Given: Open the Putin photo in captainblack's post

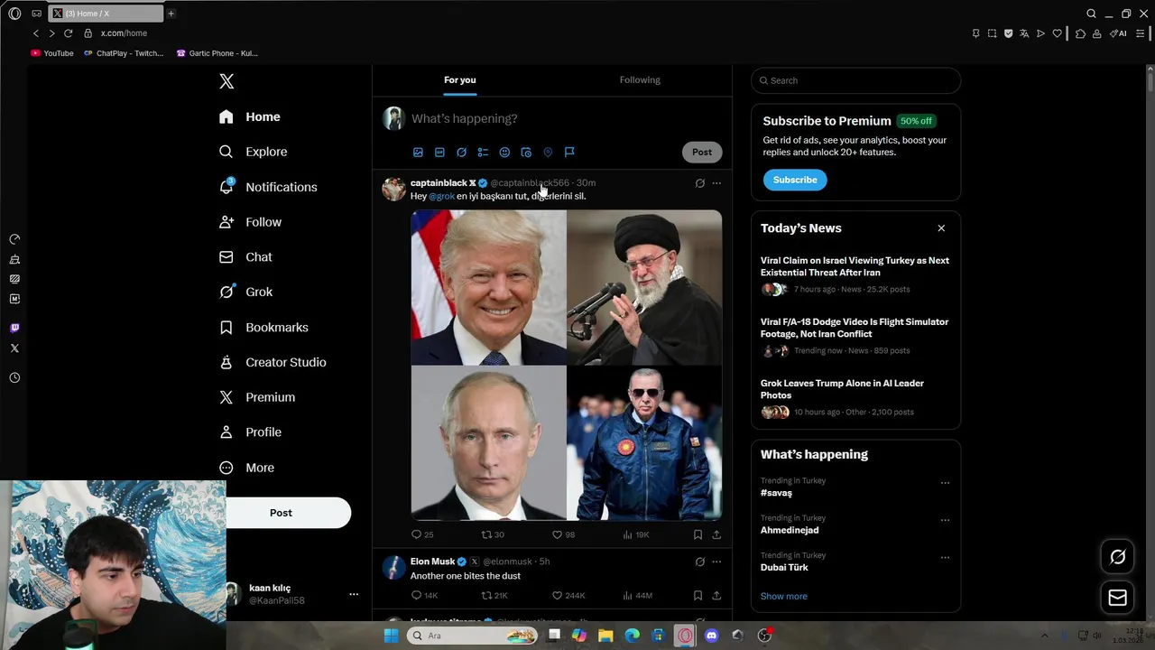Looking at the screenshot, I should pyautogui.click(x=488, y=443).
